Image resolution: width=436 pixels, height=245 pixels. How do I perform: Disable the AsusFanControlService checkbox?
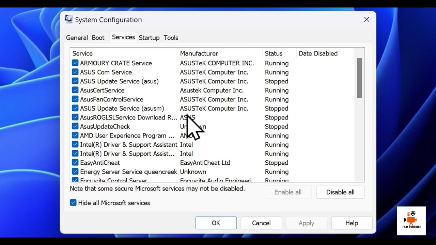(x=75, y=99)
